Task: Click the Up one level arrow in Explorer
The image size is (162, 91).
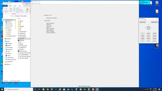Action: [11, 16]
